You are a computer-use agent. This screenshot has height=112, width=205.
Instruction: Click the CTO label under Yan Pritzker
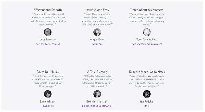pos(147,106)
